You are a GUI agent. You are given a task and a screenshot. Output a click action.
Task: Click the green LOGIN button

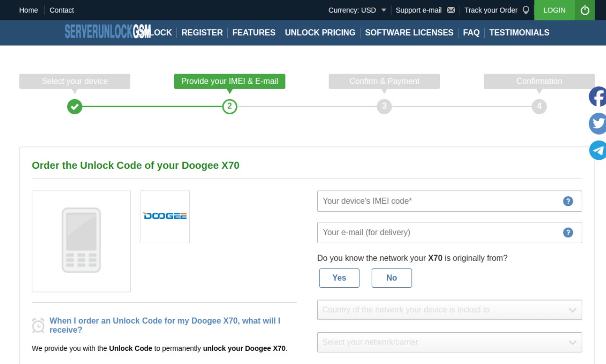click(554, 10)
